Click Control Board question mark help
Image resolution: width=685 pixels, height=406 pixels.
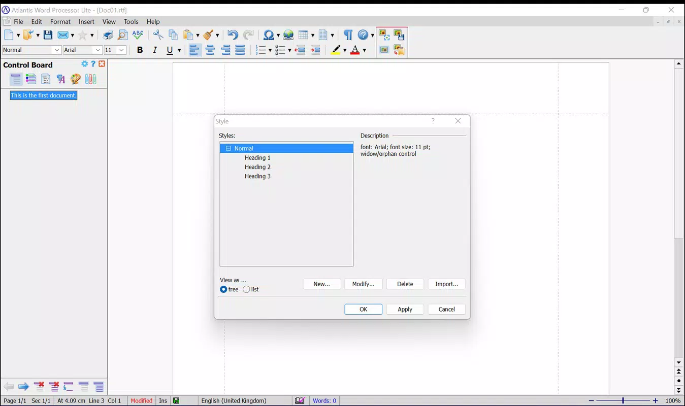[93, 64]
